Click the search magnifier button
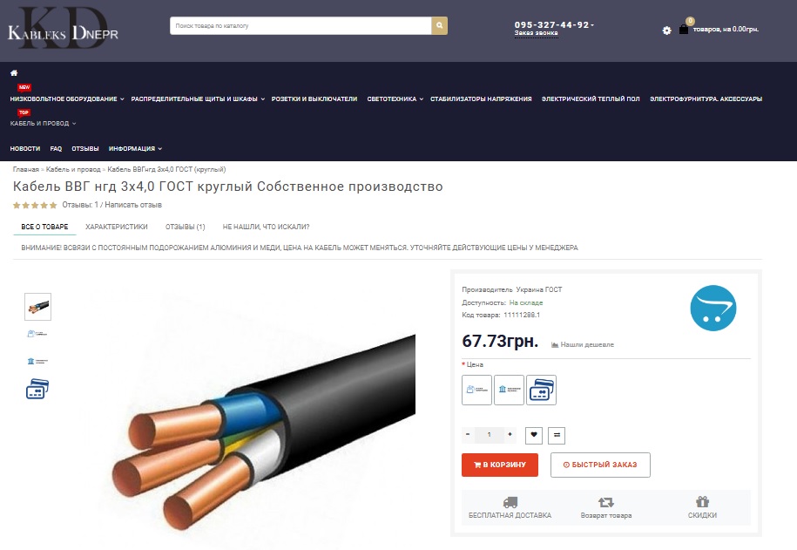This screenshot has height=550, width=797. pos(439,25)
